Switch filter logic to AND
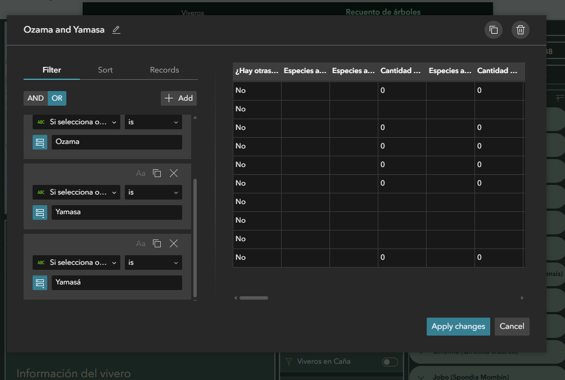The height and width of the screenshot is (380, 565). pos(35,98)
